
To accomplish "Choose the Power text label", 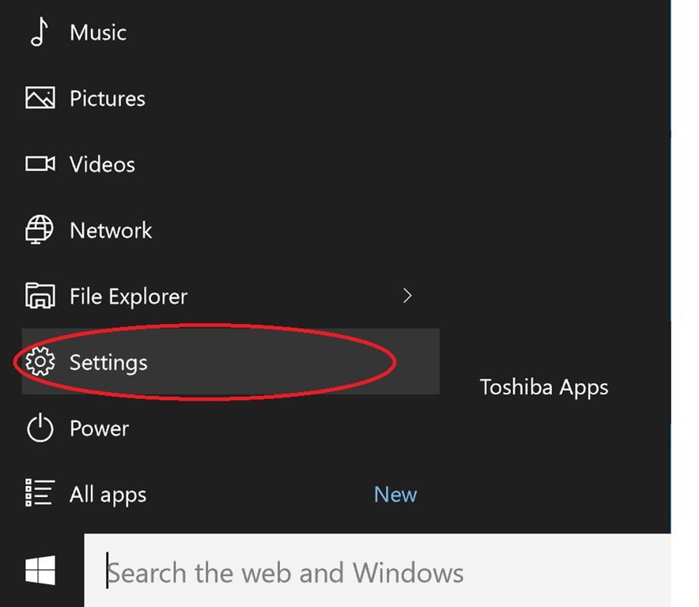I will tap(99, 428).
